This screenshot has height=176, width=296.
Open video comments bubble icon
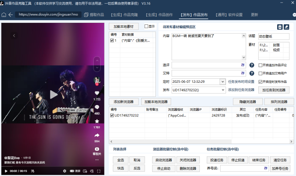97,107
